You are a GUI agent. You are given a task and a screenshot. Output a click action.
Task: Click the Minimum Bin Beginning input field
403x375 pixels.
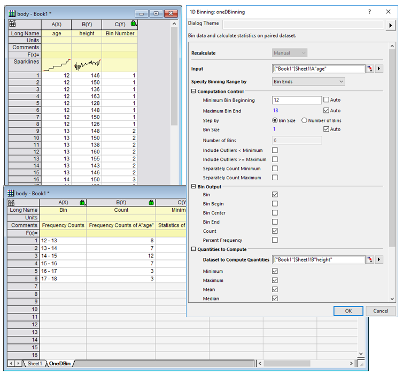pyautogui.click(x=296, y=100)
